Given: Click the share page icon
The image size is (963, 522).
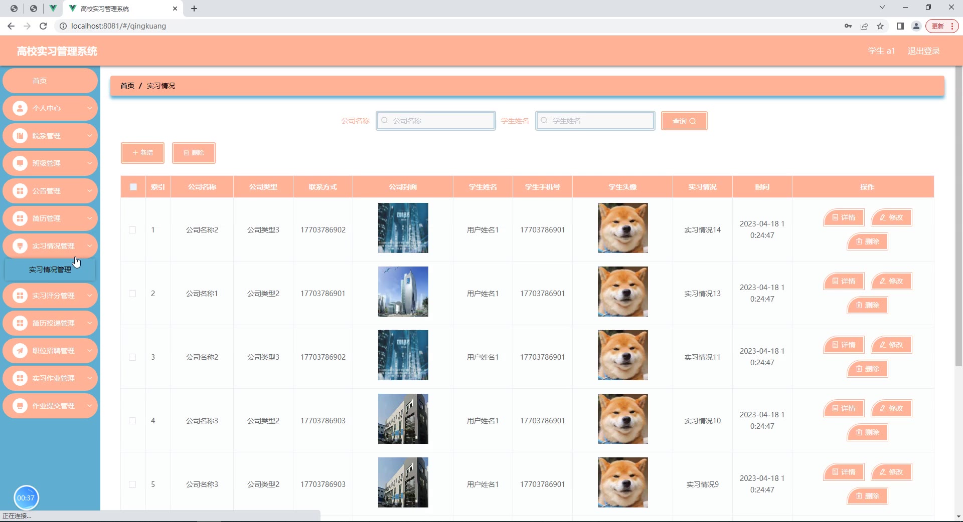Looking at the screenshot, I should pos(864,26).
